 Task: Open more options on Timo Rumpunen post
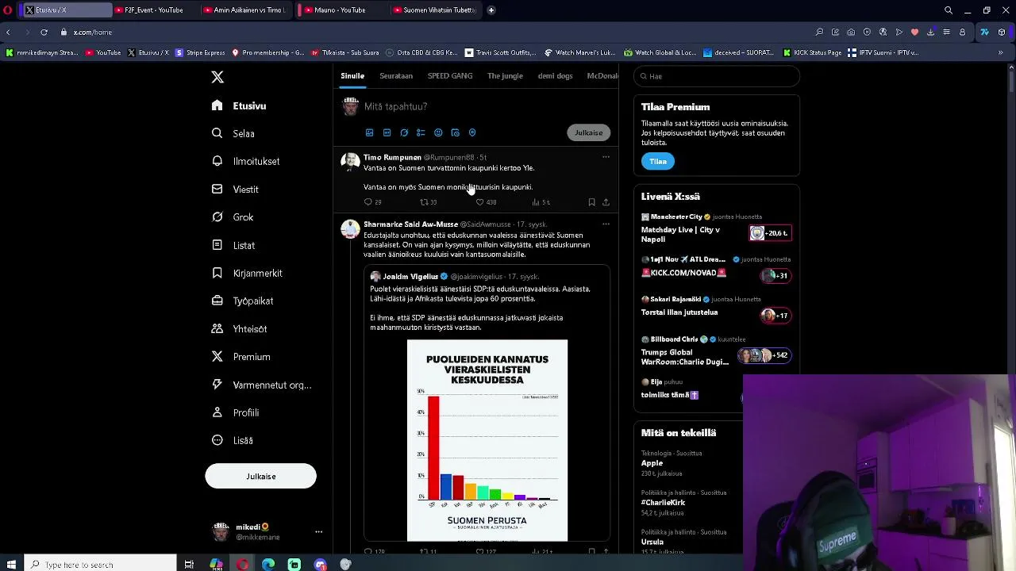tap(606, 157)
